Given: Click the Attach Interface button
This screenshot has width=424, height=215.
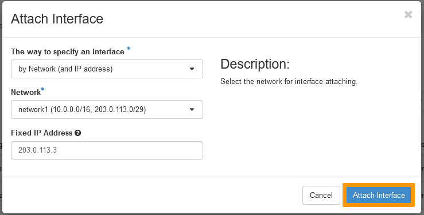Looking at the screenshot, I should (379, 195).
